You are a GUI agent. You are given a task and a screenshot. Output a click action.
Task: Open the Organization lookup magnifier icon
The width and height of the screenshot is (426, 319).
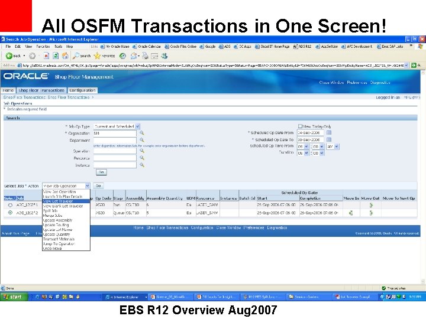click(x=142, y=133)
